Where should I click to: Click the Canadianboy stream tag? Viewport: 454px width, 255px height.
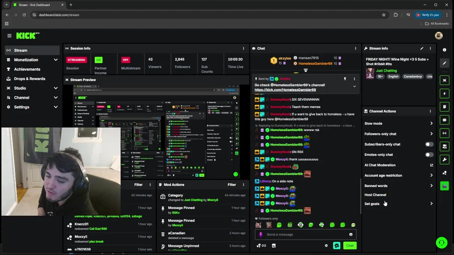point(413,76)
